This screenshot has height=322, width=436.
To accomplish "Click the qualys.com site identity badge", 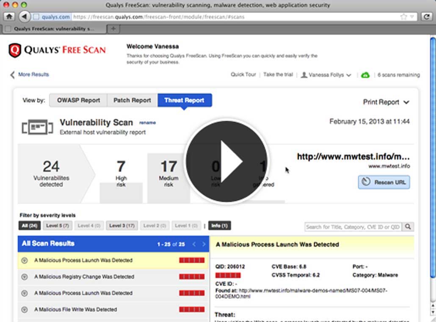I will point(52,16).
